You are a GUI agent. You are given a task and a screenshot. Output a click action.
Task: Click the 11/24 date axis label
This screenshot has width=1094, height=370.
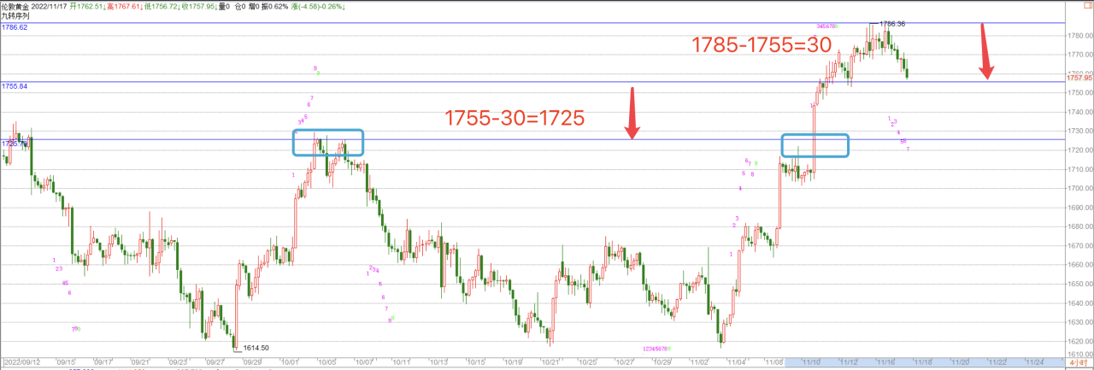1036,362
